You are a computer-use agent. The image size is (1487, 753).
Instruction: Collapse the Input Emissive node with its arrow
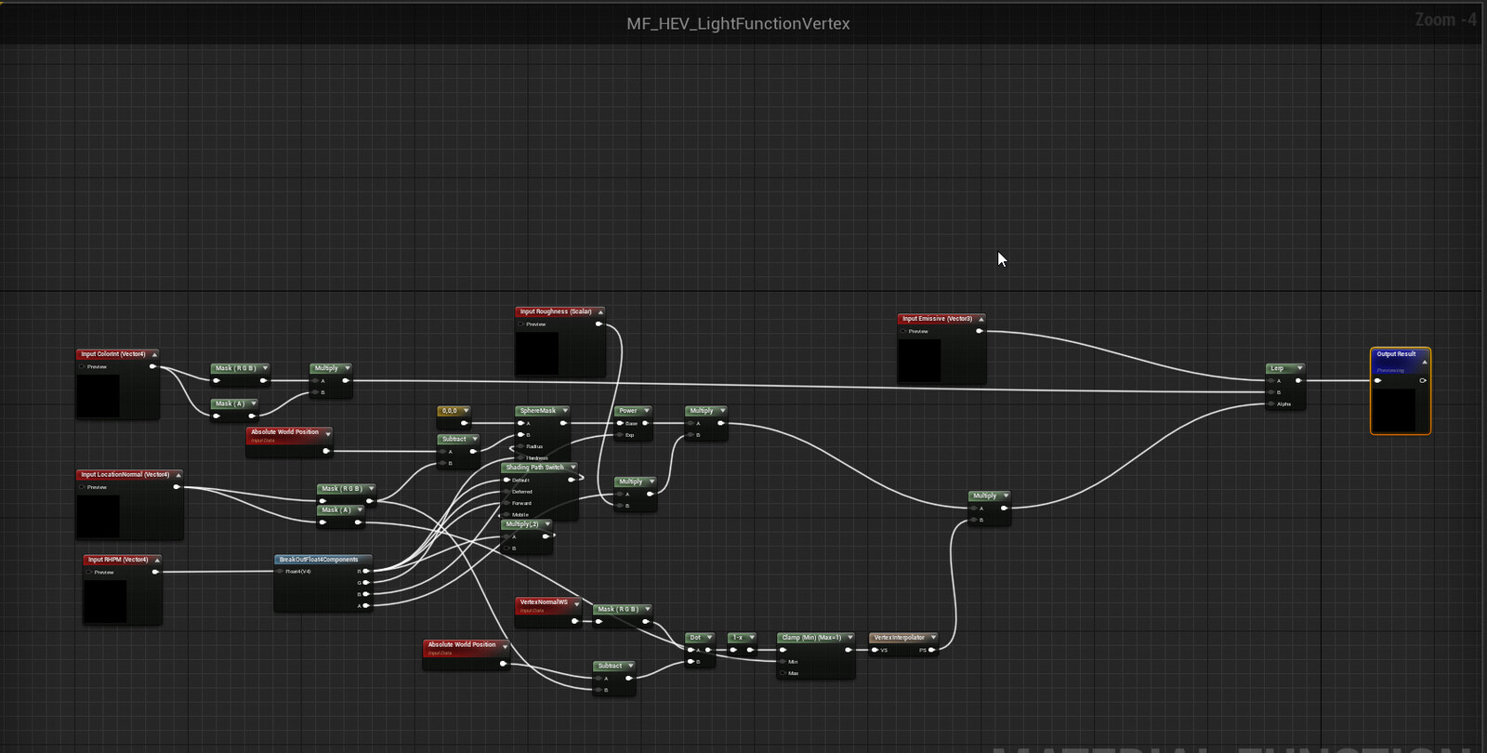point(980,319)
